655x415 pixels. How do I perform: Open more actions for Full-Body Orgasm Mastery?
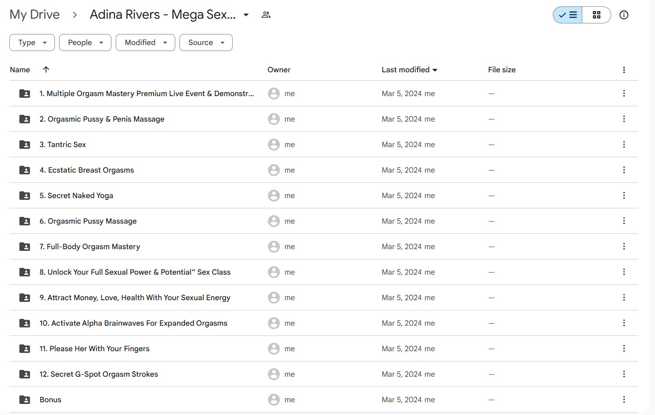click(624, 247)
